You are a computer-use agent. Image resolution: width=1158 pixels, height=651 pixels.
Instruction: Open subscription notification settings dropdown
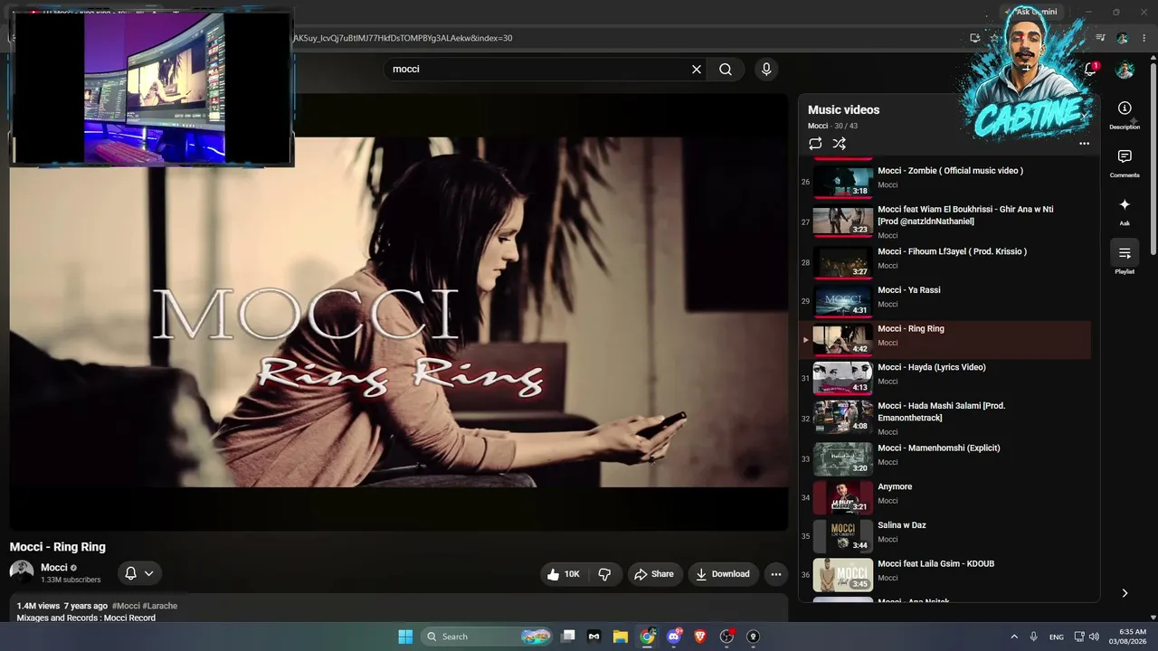tap(139, 573)
